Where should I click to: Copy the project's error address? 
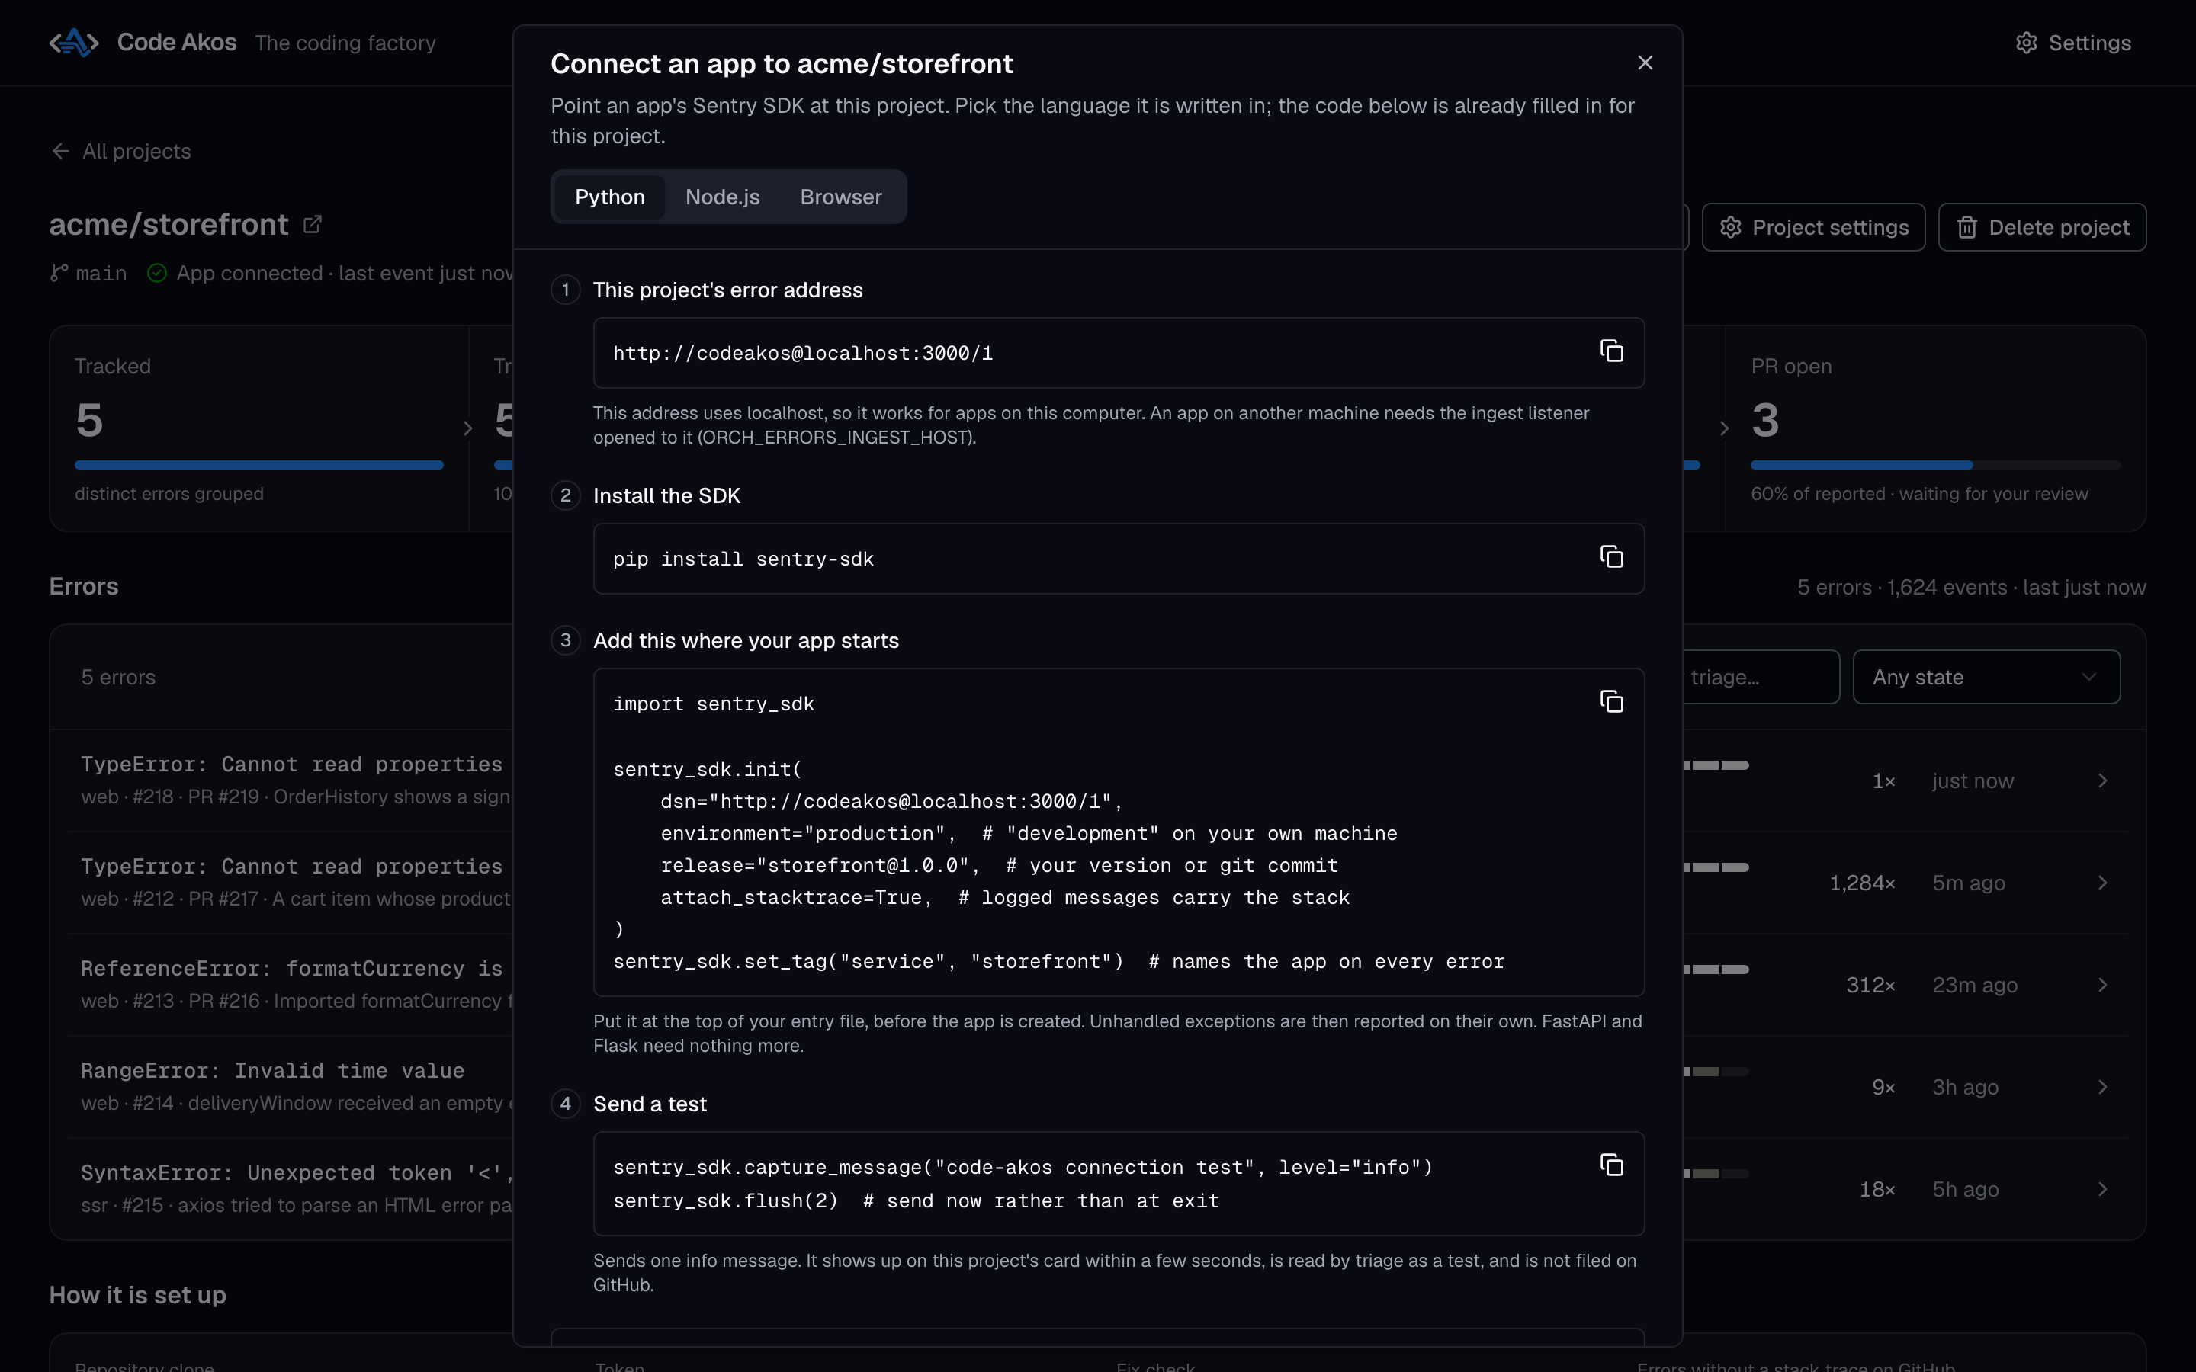1610,351
